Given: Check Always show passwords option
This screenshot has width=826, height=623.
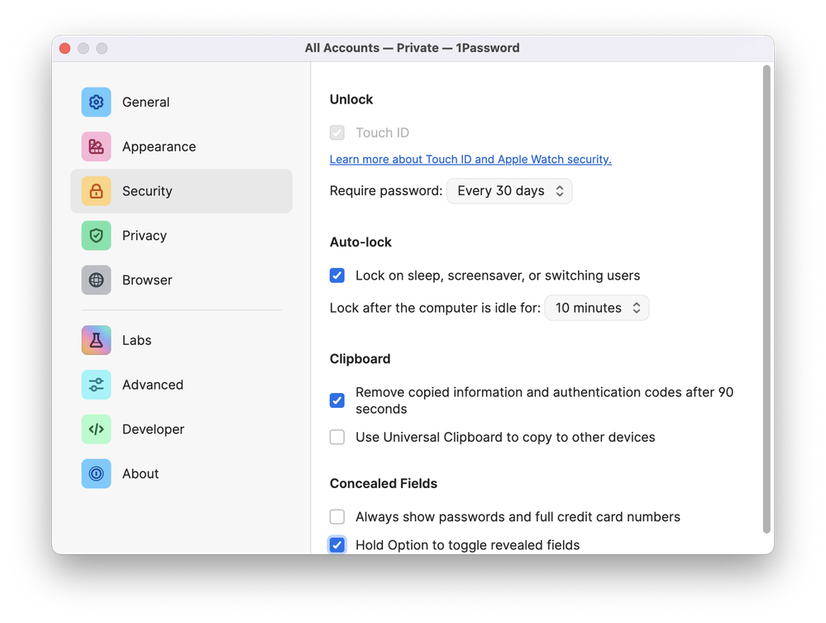Looking at the screenshot, I should 337,517.
